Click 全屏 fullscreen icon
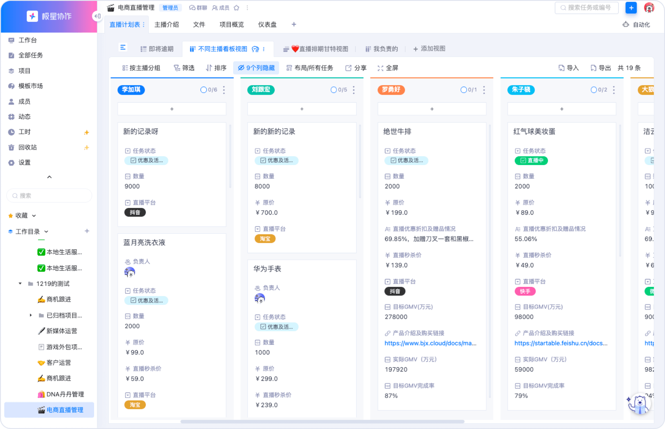 point(388,68)
